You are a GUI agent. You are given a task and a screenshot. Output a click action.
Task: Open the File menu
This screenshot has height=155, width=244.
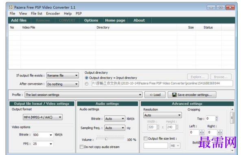[x=12, y=13]
